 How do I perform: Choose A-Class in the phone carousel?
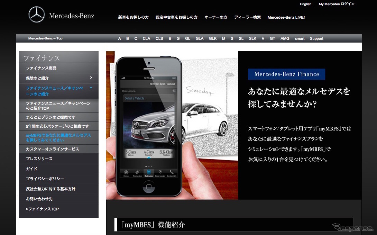click(x=149, y=153)
